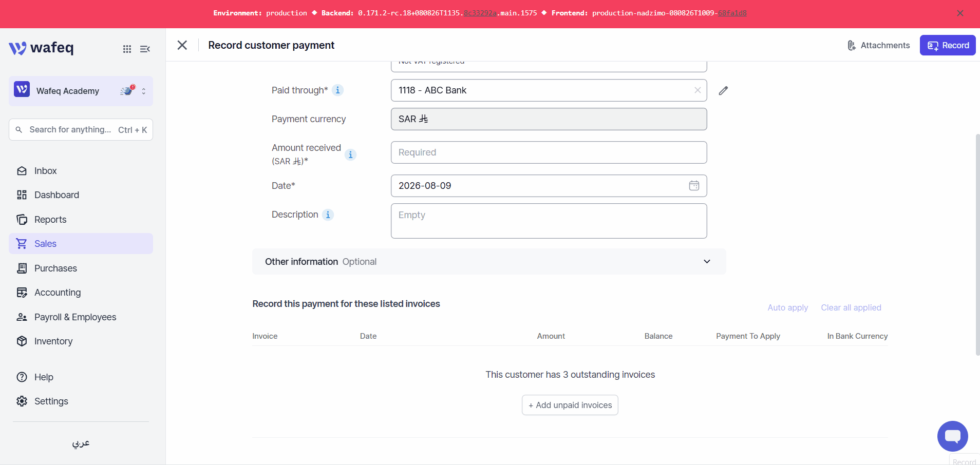Open the calendar date picker icon

694,186
